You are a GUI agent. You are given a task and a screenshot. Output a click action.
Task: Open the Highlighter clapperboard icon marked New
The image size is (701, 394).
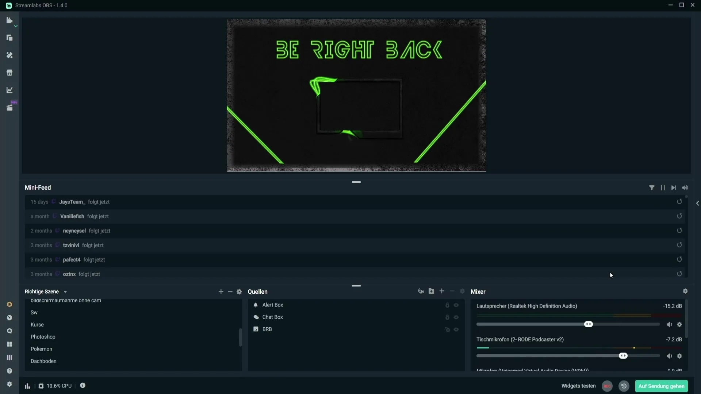pyautogui.click(x=9, y=108)
